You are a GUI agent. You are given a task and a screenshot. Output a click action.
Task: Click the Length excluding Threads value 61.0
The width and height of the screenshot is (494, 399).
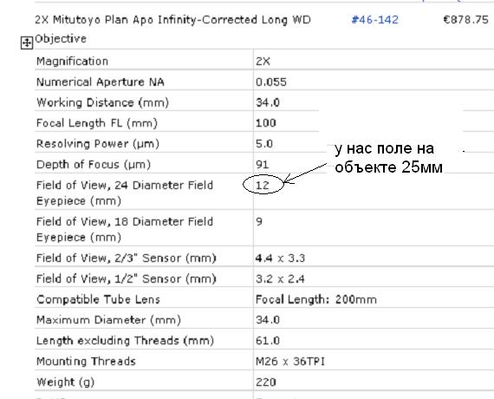coord(268,341)
